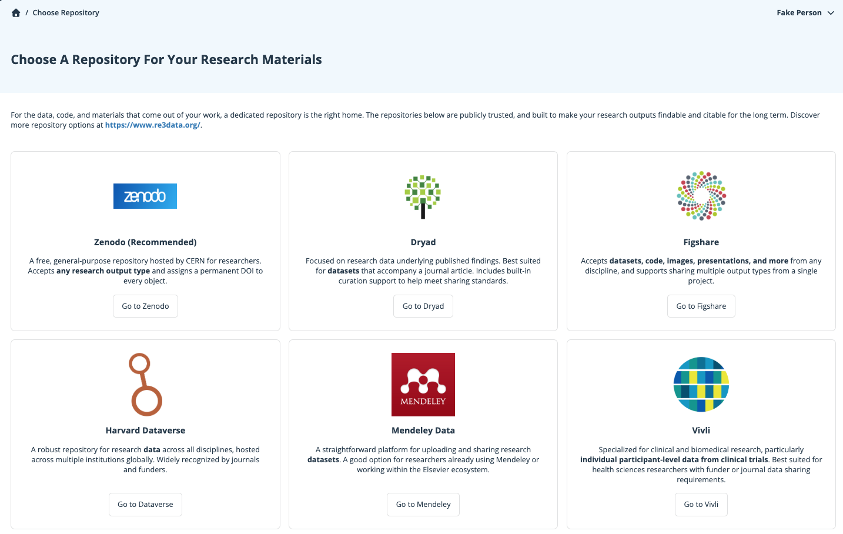
Task: Click the Figshare description about output types
Action: click(x=701, y=271)
